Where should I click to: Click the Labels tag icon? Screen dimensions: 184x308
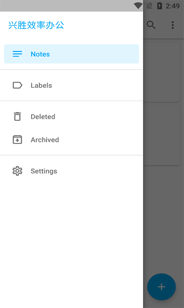click(x=17, y=85)
